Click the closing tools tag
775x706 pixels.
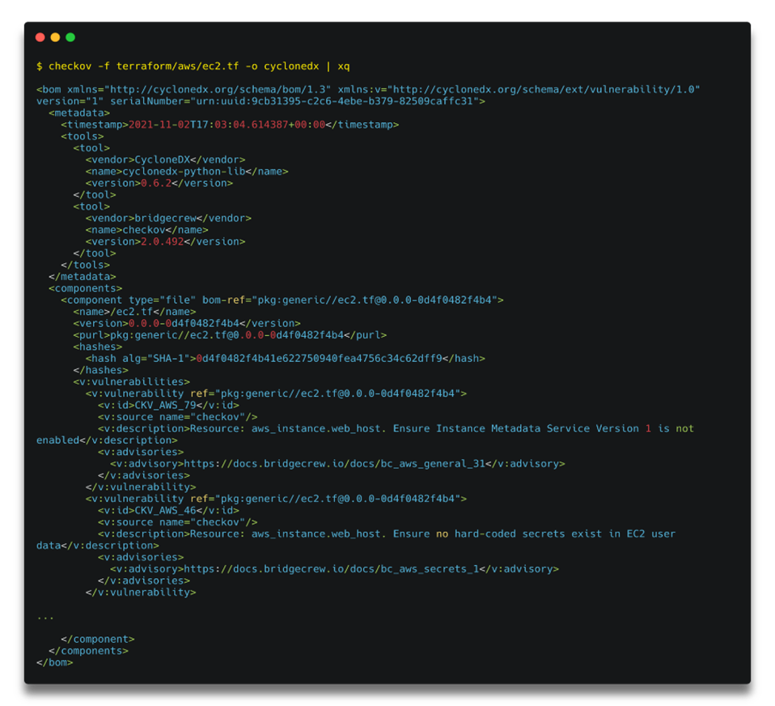point(86,266)
